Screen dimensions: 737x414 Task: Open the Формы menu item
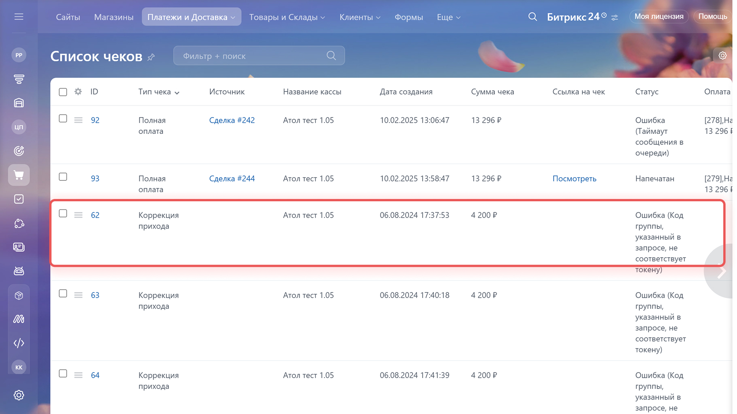click(409, 17)
